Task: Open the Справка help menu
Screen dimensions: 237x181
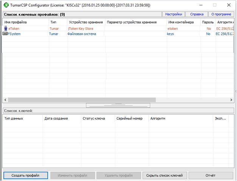Action: (197, 14)
